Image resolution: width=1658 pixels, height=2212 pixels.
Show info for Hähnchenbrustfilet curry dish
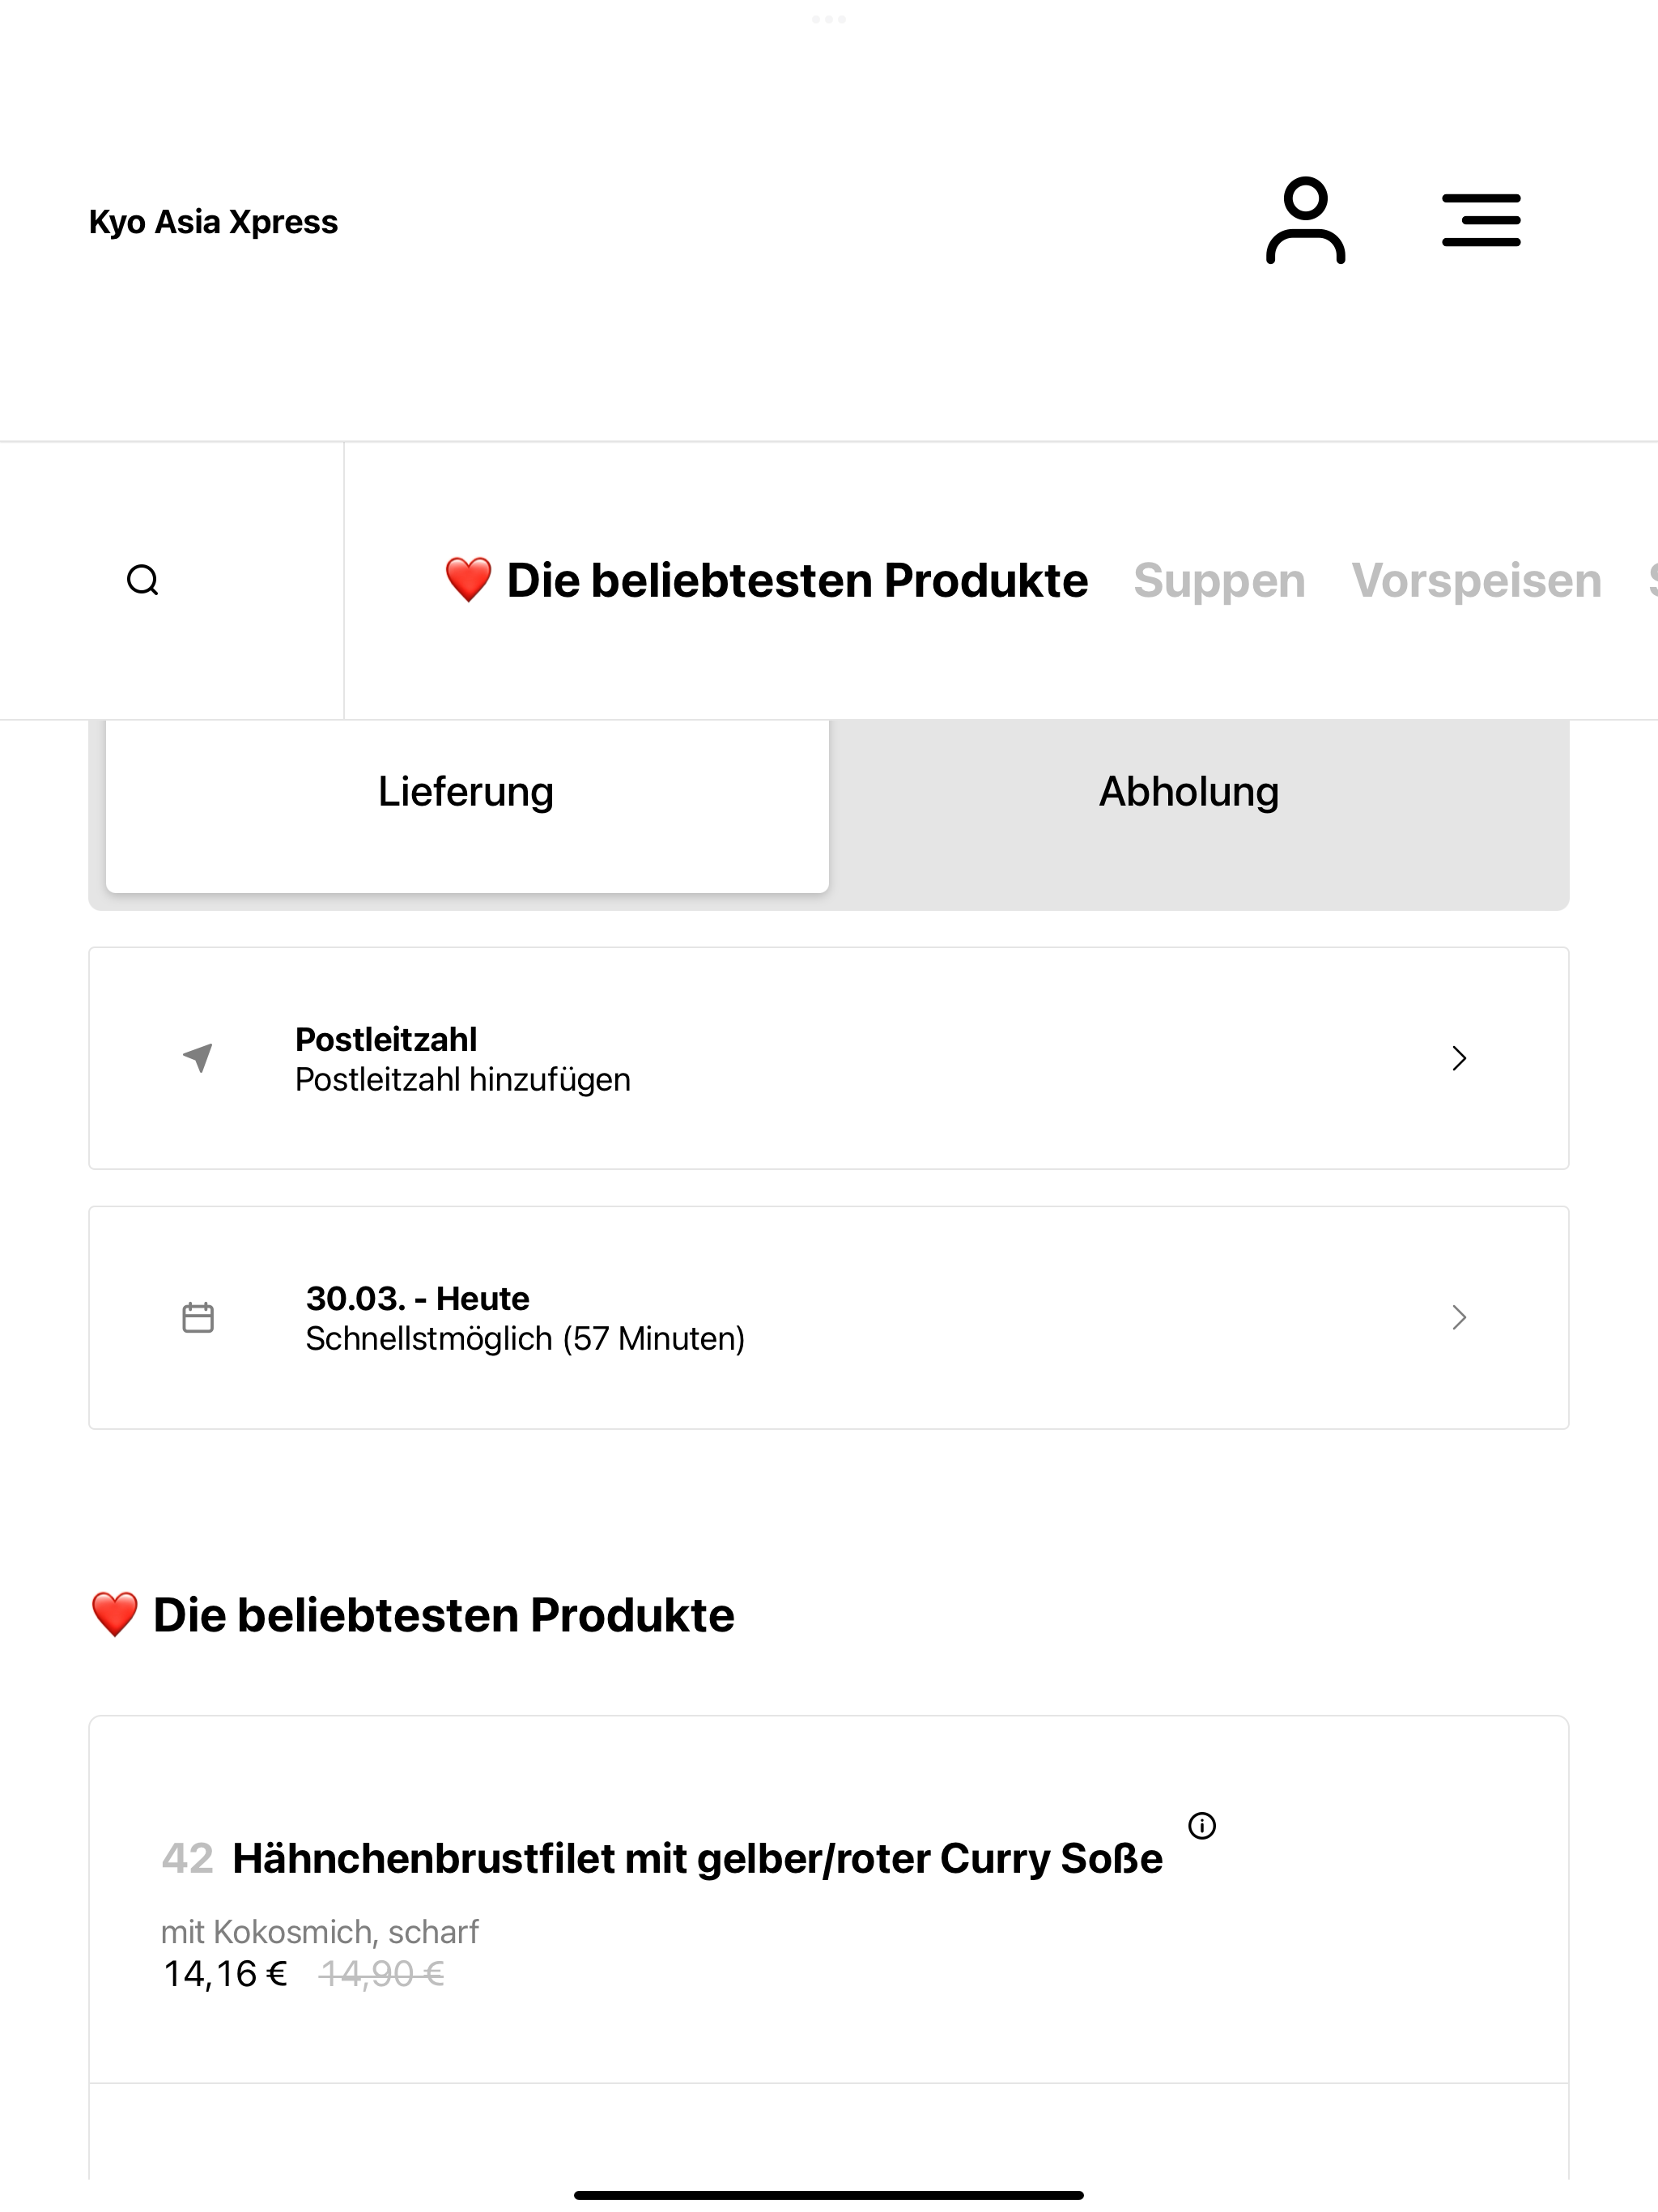click(1202, 1826)
